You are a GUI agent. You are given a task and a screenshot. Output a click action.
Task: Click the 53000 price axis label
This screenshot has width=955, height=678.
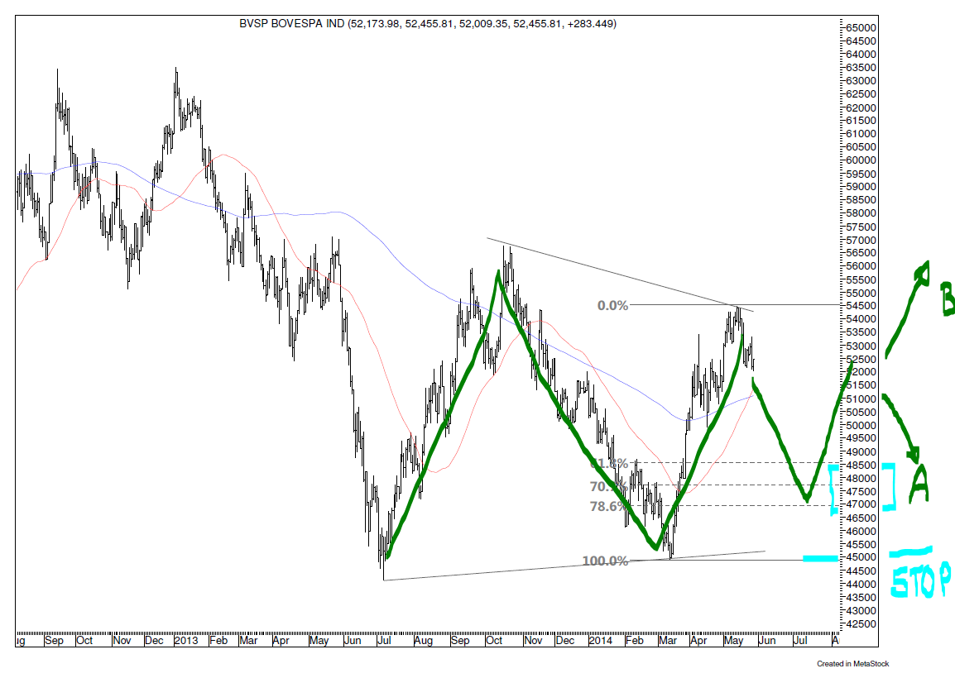(861, 346)
